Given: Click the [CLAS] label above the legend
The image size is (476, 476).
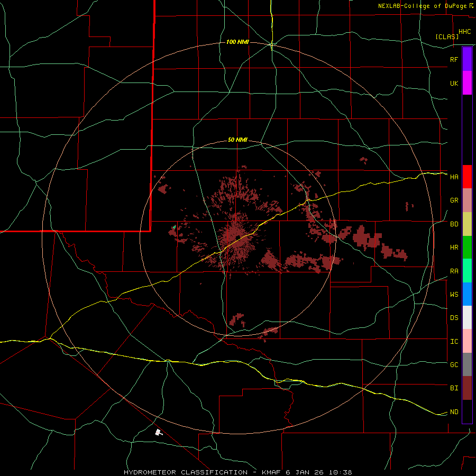Looking at the screenshot, I should 447,36.
